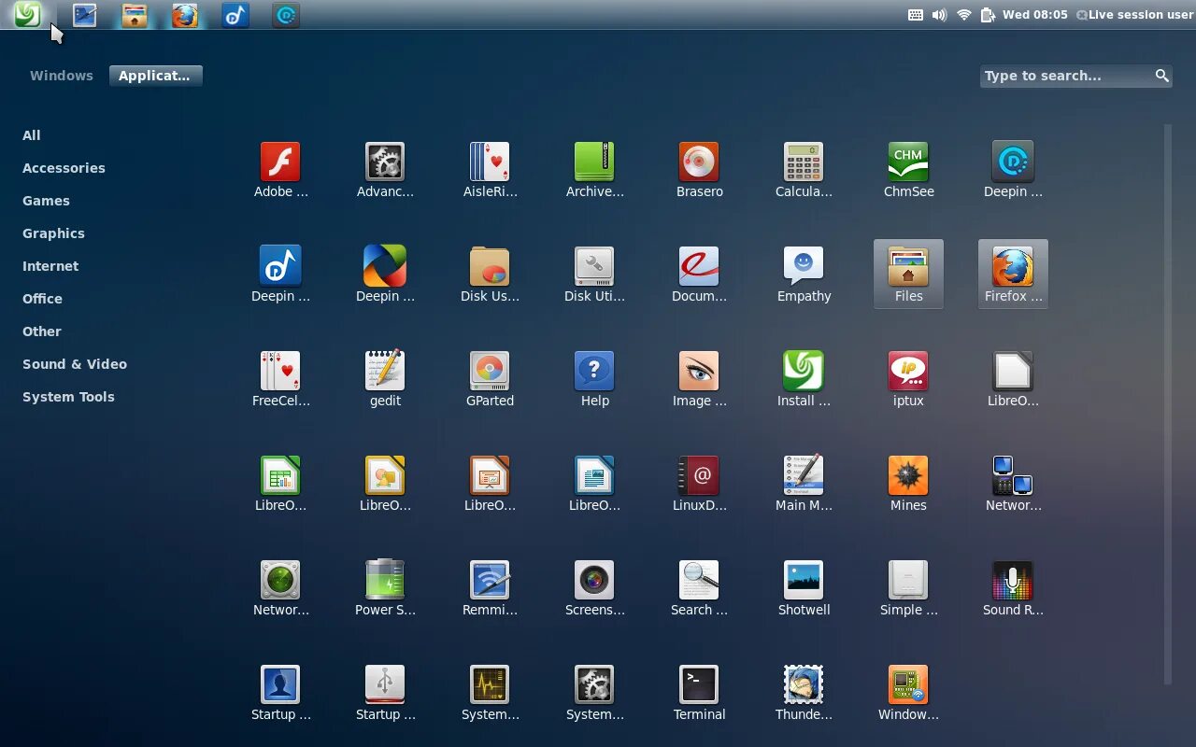Screen dimensions: 1196x747
Task: Open the Startup disk app with USB icon
Action: [x=385, y=685]
